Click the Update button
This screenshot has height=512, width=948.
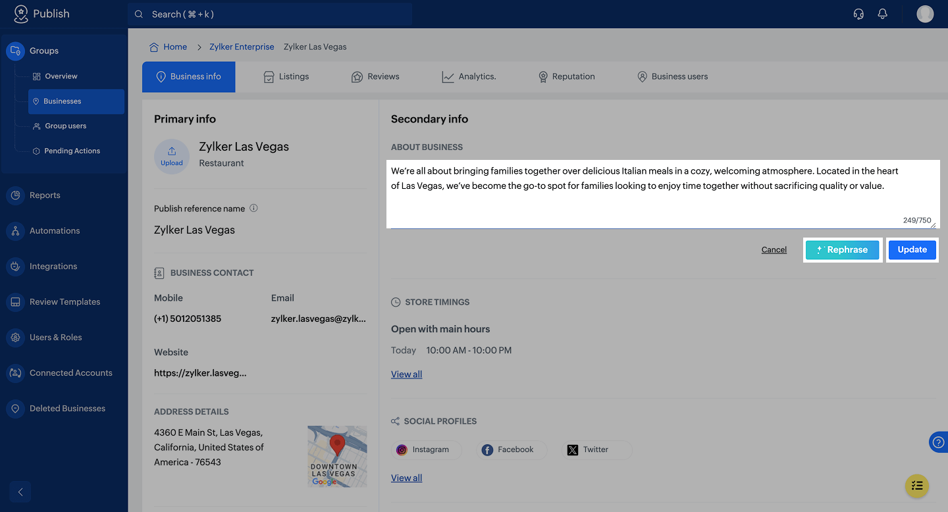coord(912,250)
